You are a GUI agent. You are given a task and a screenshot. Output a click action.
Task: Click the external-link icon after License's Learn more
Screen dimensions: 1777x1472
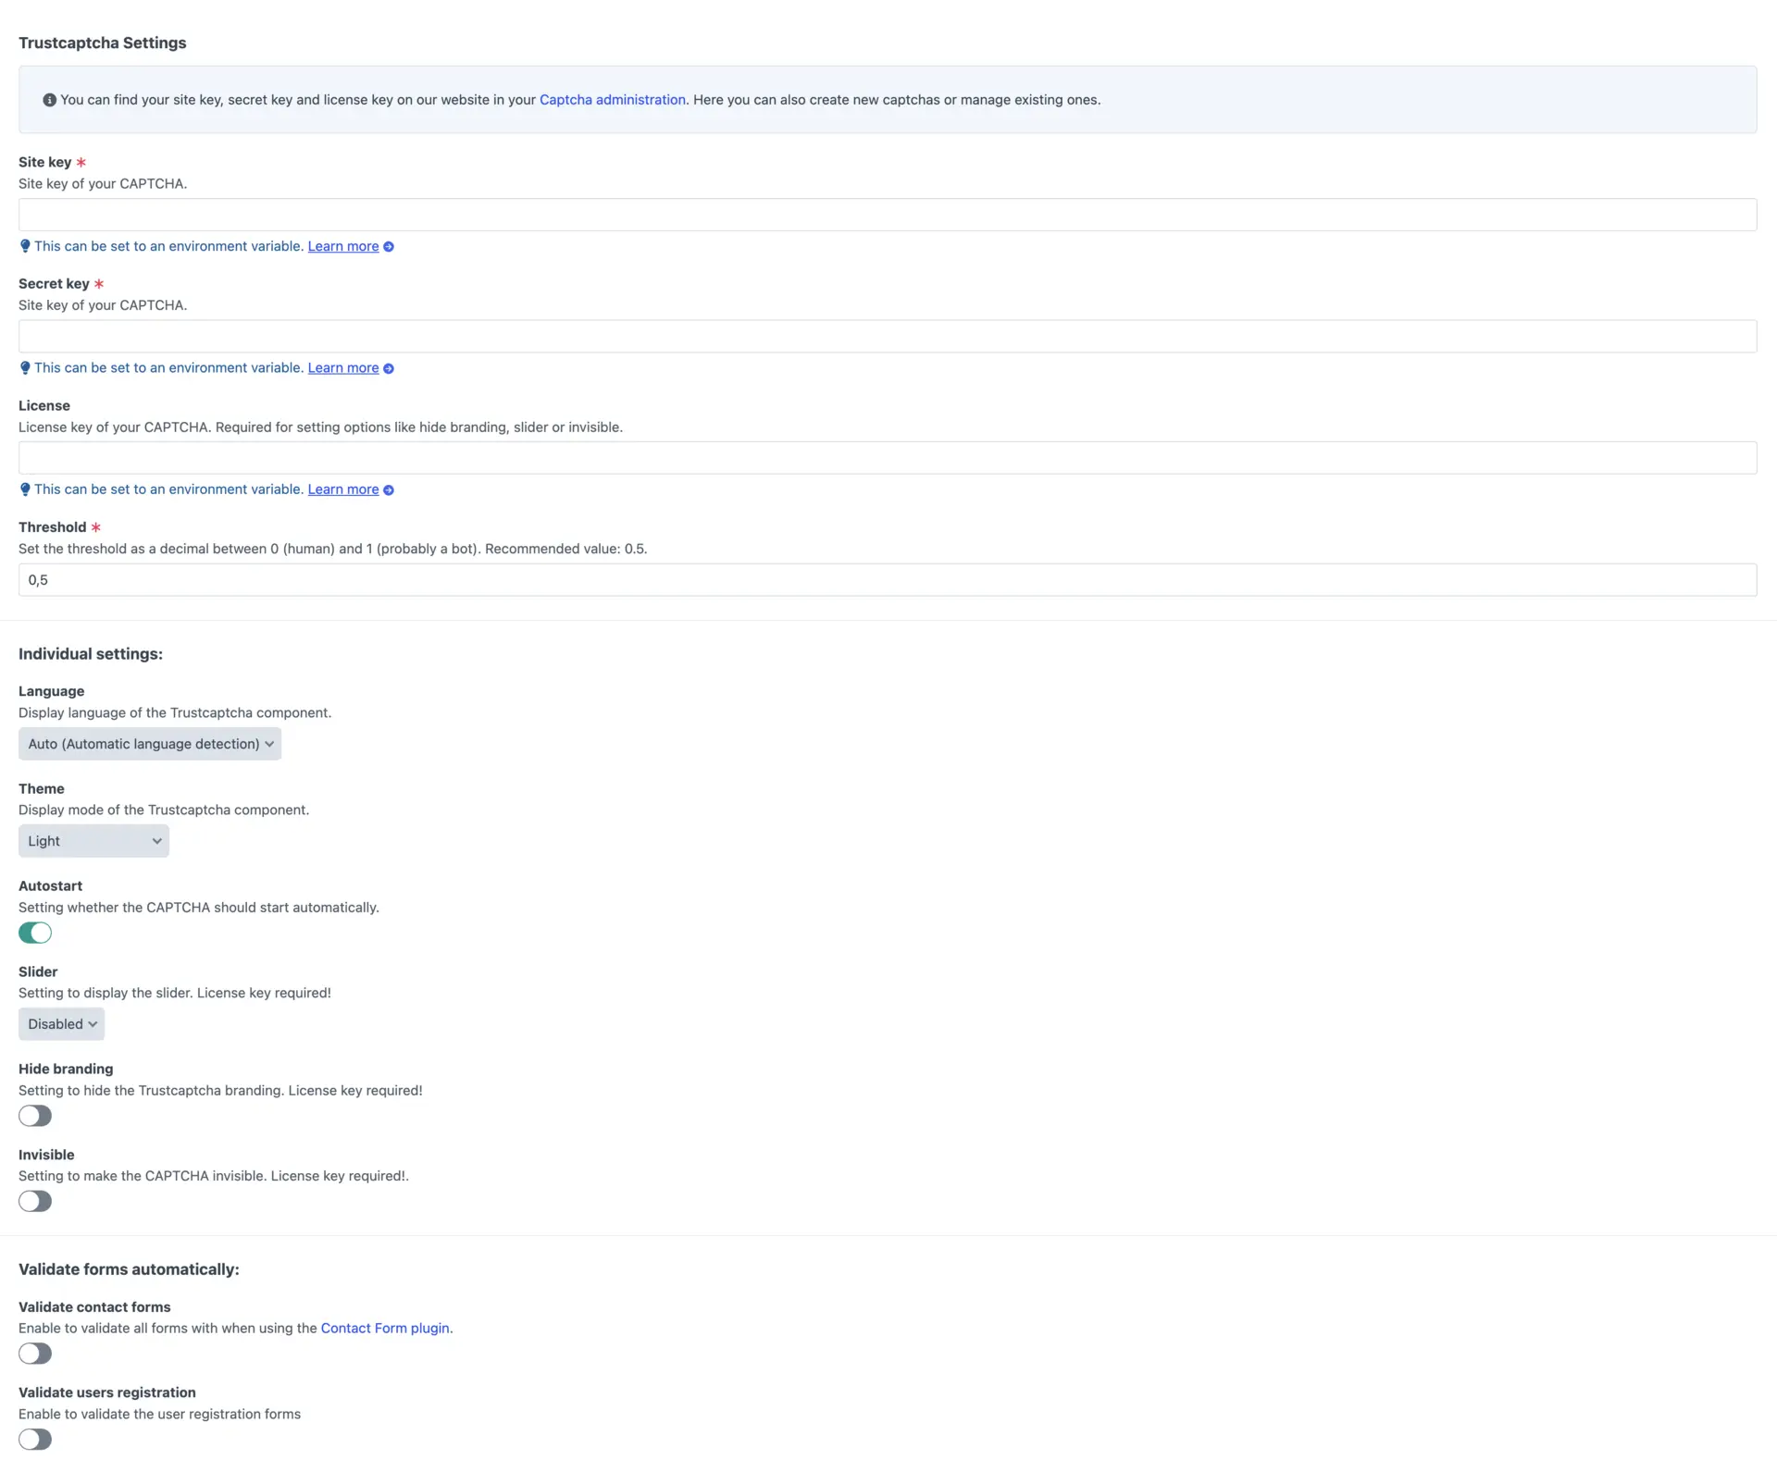click(x=389, y=489)
